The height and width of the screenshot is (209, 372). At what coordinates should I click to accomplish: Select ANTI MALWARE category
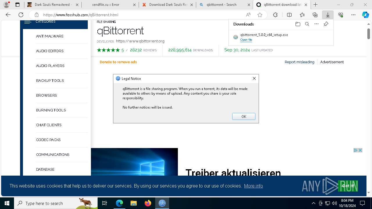(50, 36)
